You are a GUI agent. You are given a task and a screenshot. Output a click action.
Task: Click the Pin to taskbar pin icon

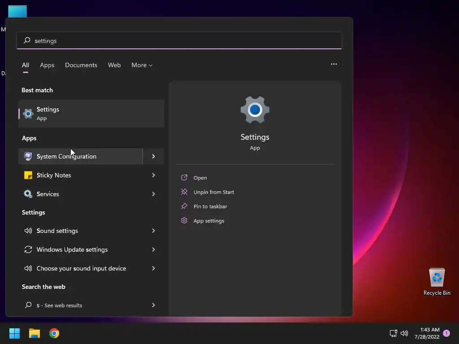(x=184, y=206)
